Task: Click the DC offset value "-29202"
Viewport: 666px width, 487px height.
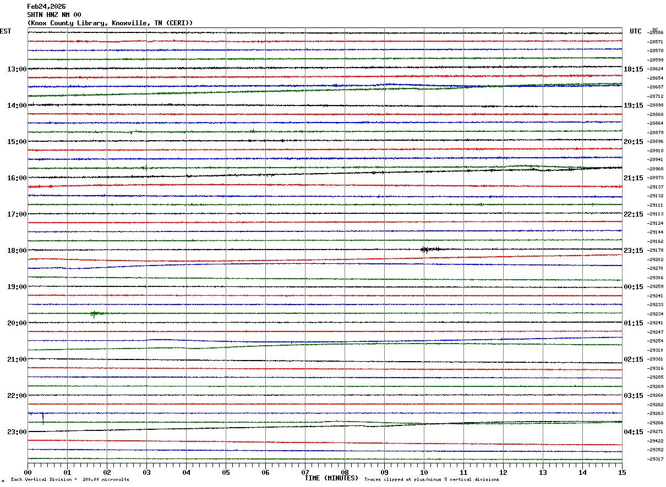Action: pyautogui.click(x=656, y=259)
